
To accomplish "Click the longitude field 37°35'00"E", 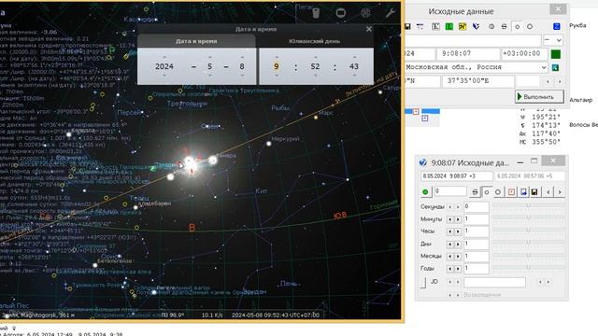I will tap(477, 81).
